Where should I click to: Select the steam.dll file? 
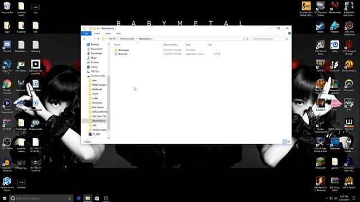point(123,54)
